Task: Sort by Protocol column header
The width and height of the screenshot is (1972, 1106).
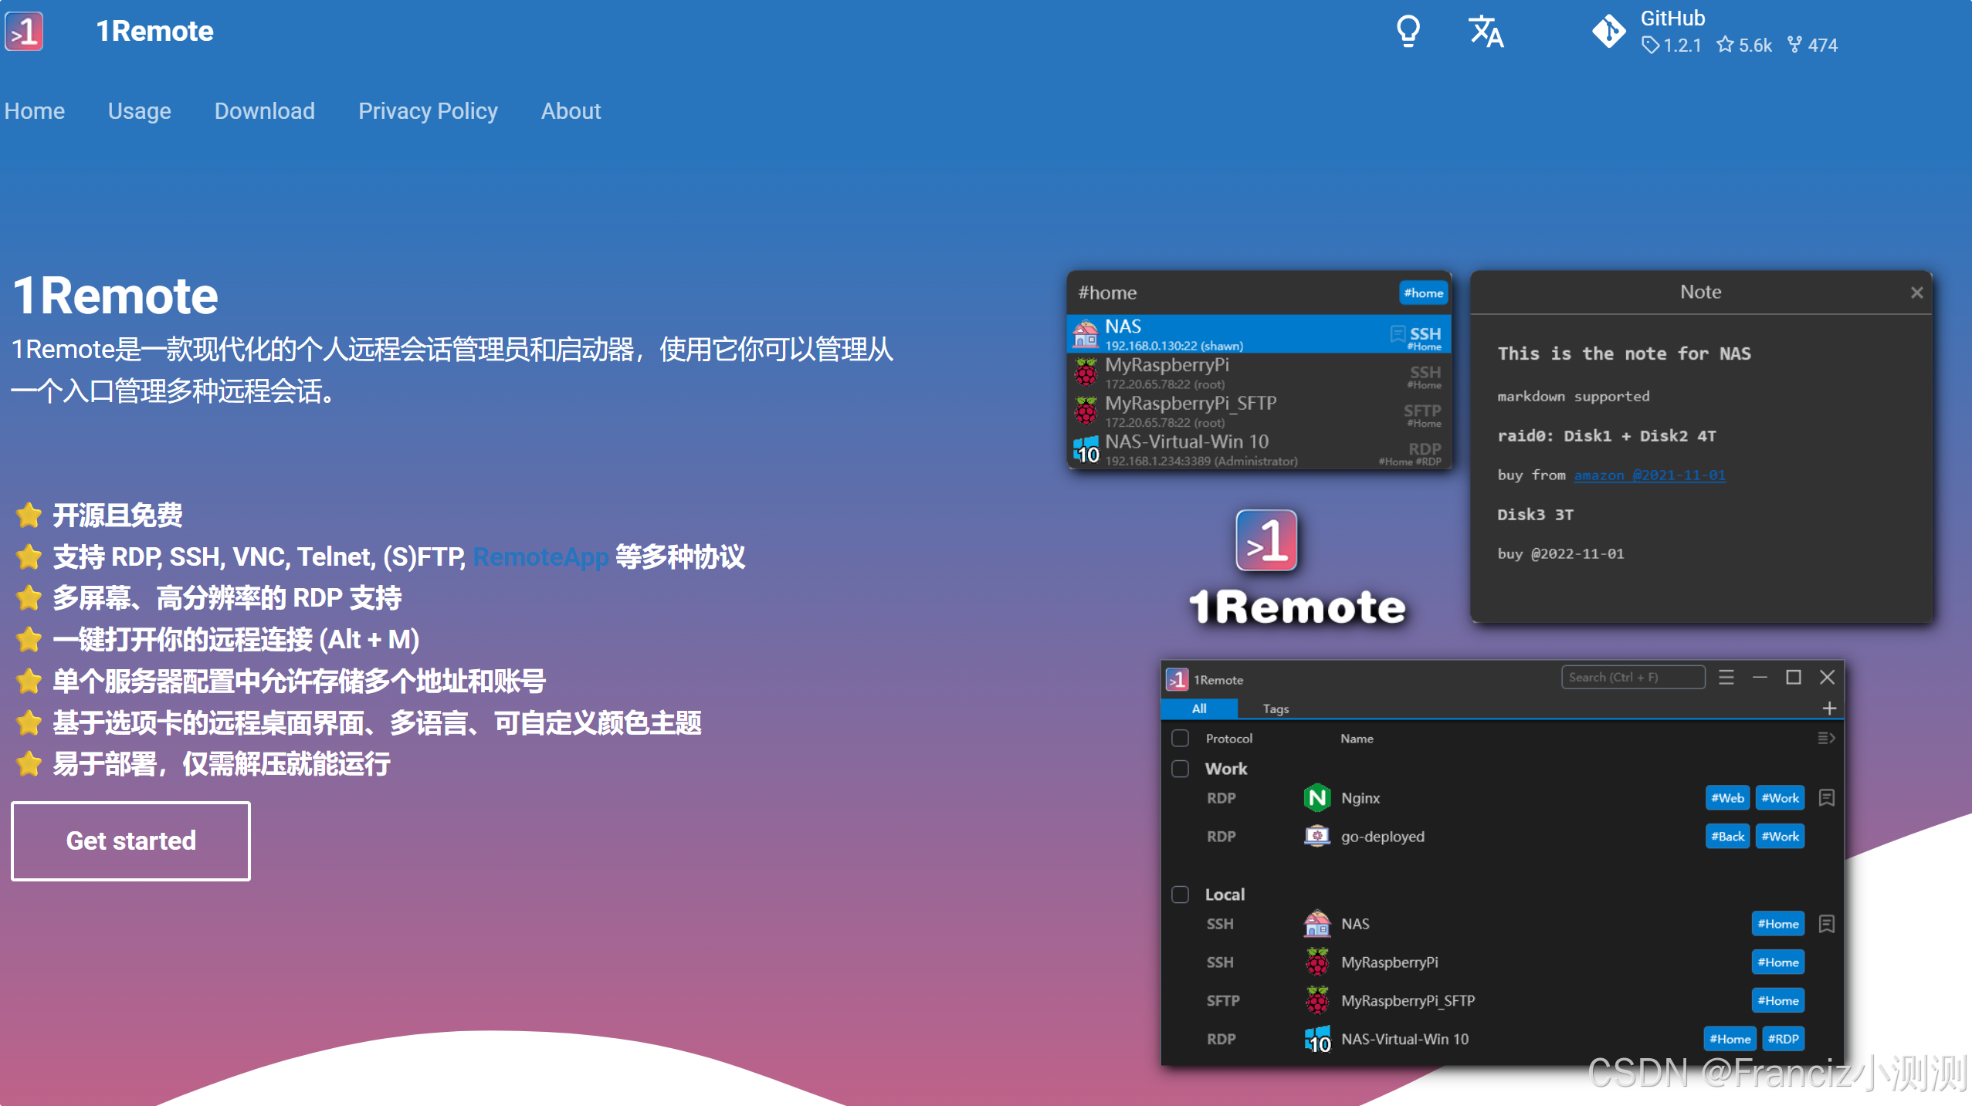Action: (x=1228, y=739)
